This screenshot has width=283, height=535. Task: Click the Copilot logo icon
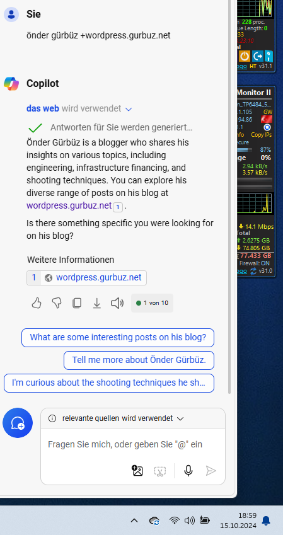[x=11, y=84]
